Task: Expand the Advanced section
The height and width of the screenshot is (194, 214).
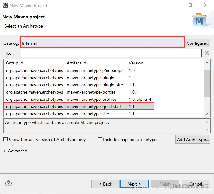Action: 5,151
